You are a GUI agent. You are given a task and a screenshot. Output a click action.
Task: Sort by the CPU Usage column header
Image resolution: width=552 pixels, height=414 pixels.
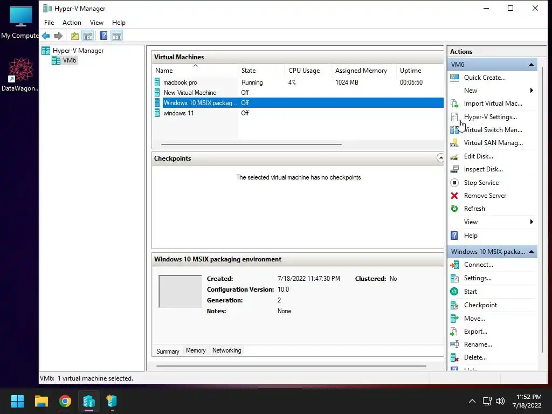point(308,71)
